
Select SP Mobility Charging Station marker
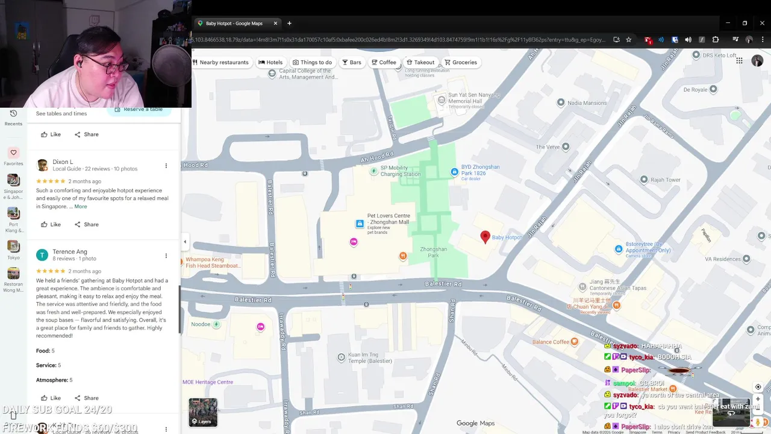374,171
